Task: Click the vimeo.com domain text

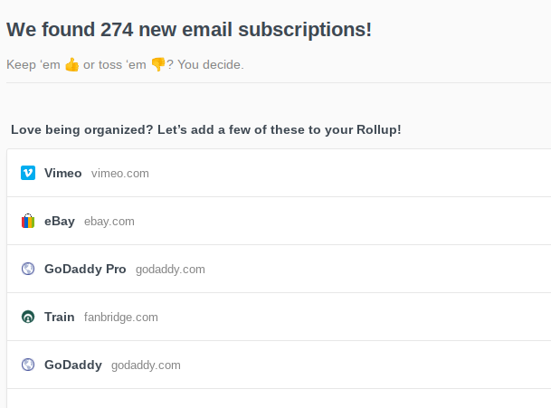Action: (x=120, y=173)
